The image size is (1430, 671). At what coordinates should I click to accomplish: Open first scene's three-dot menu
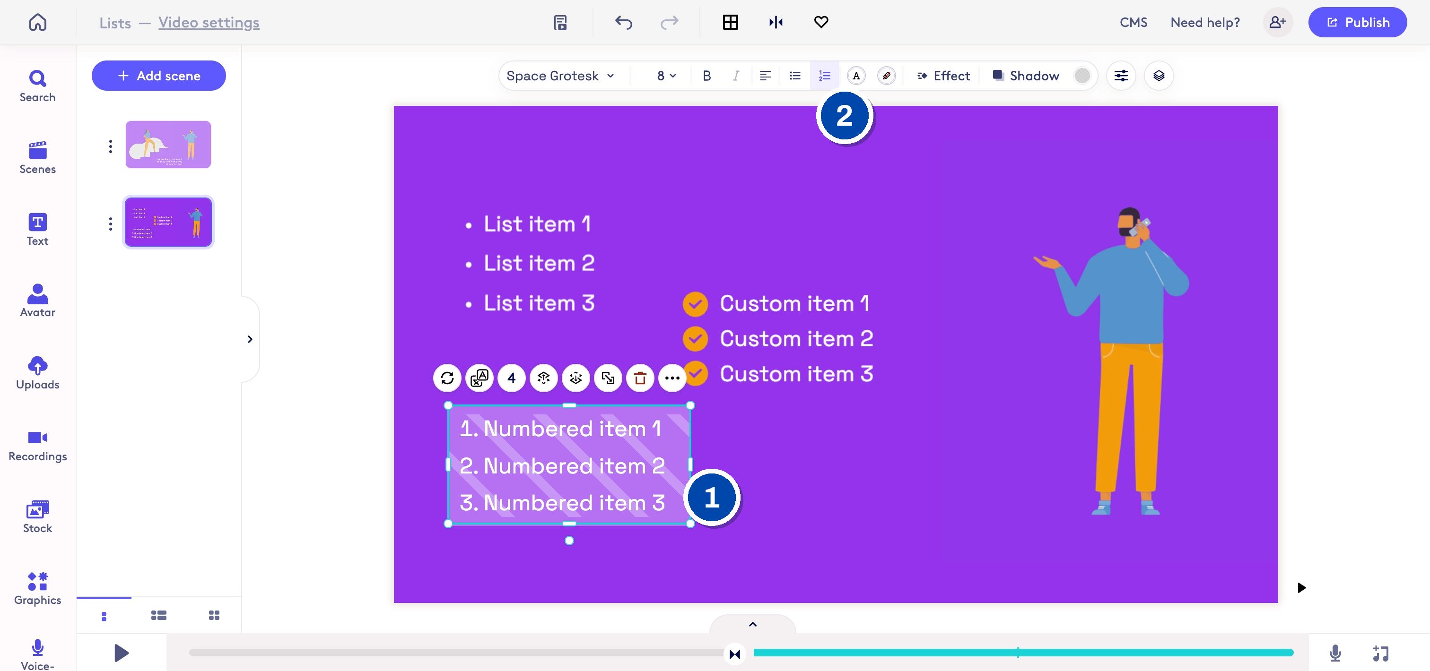pyautogui.click(x=111, y=146)
